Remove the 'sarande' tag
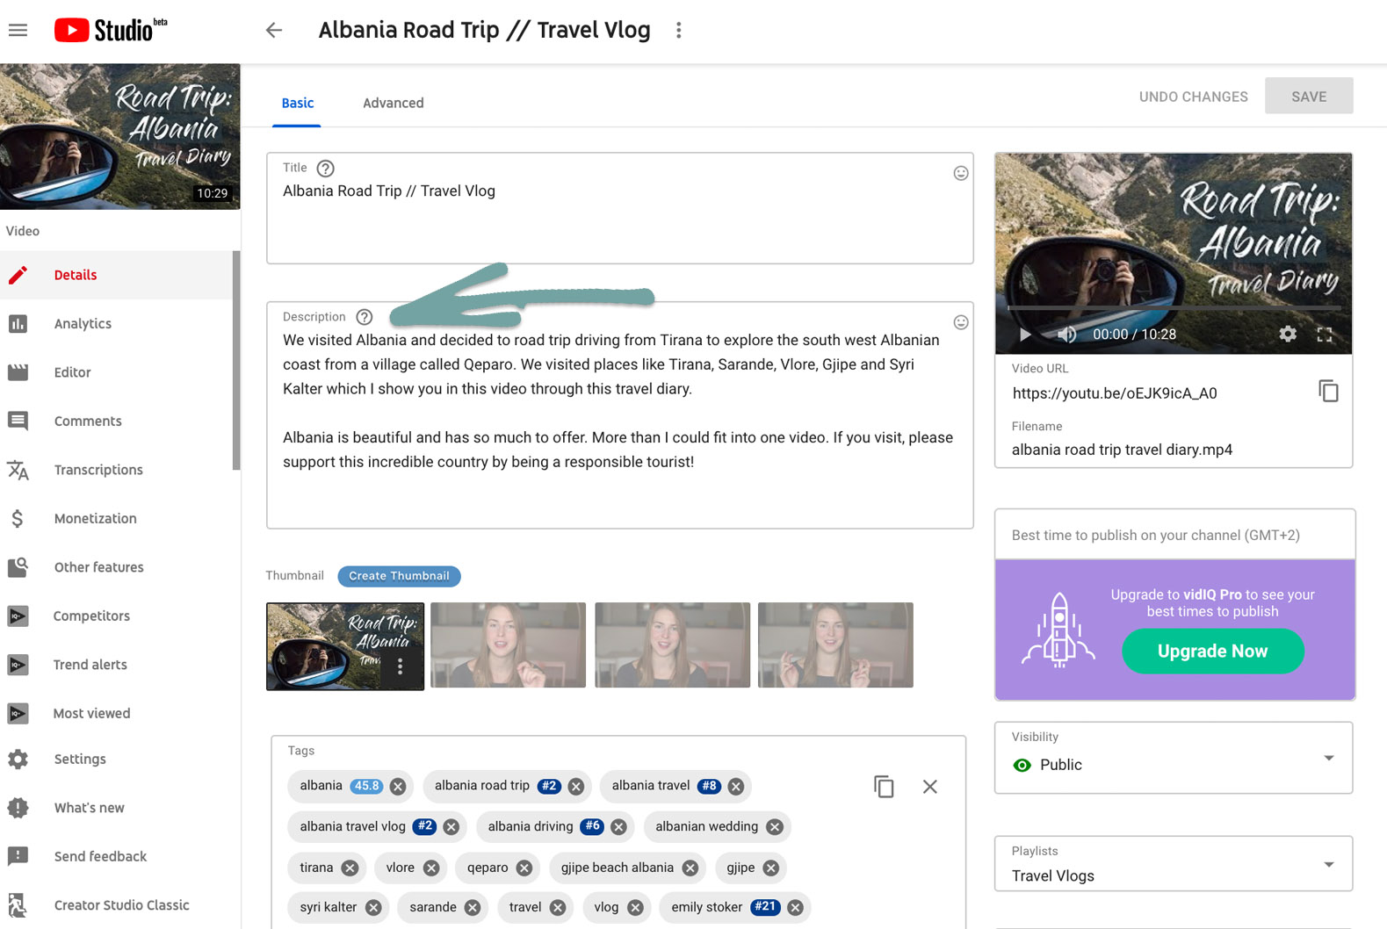 473,908
